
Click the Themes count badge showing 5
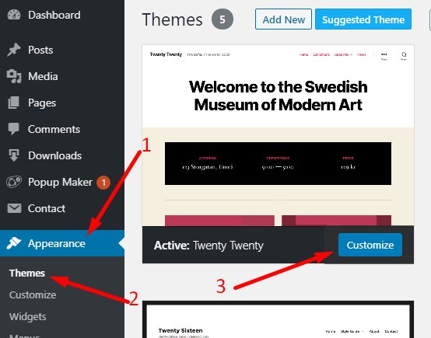[223, 19]
